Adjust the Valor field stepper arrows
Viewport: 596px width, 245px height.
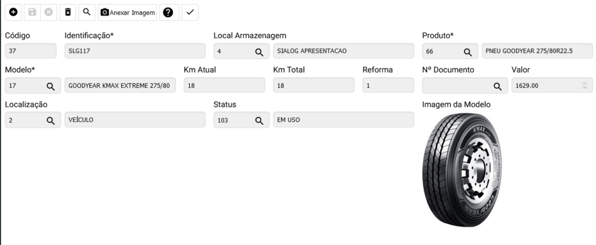click(584, 86)
